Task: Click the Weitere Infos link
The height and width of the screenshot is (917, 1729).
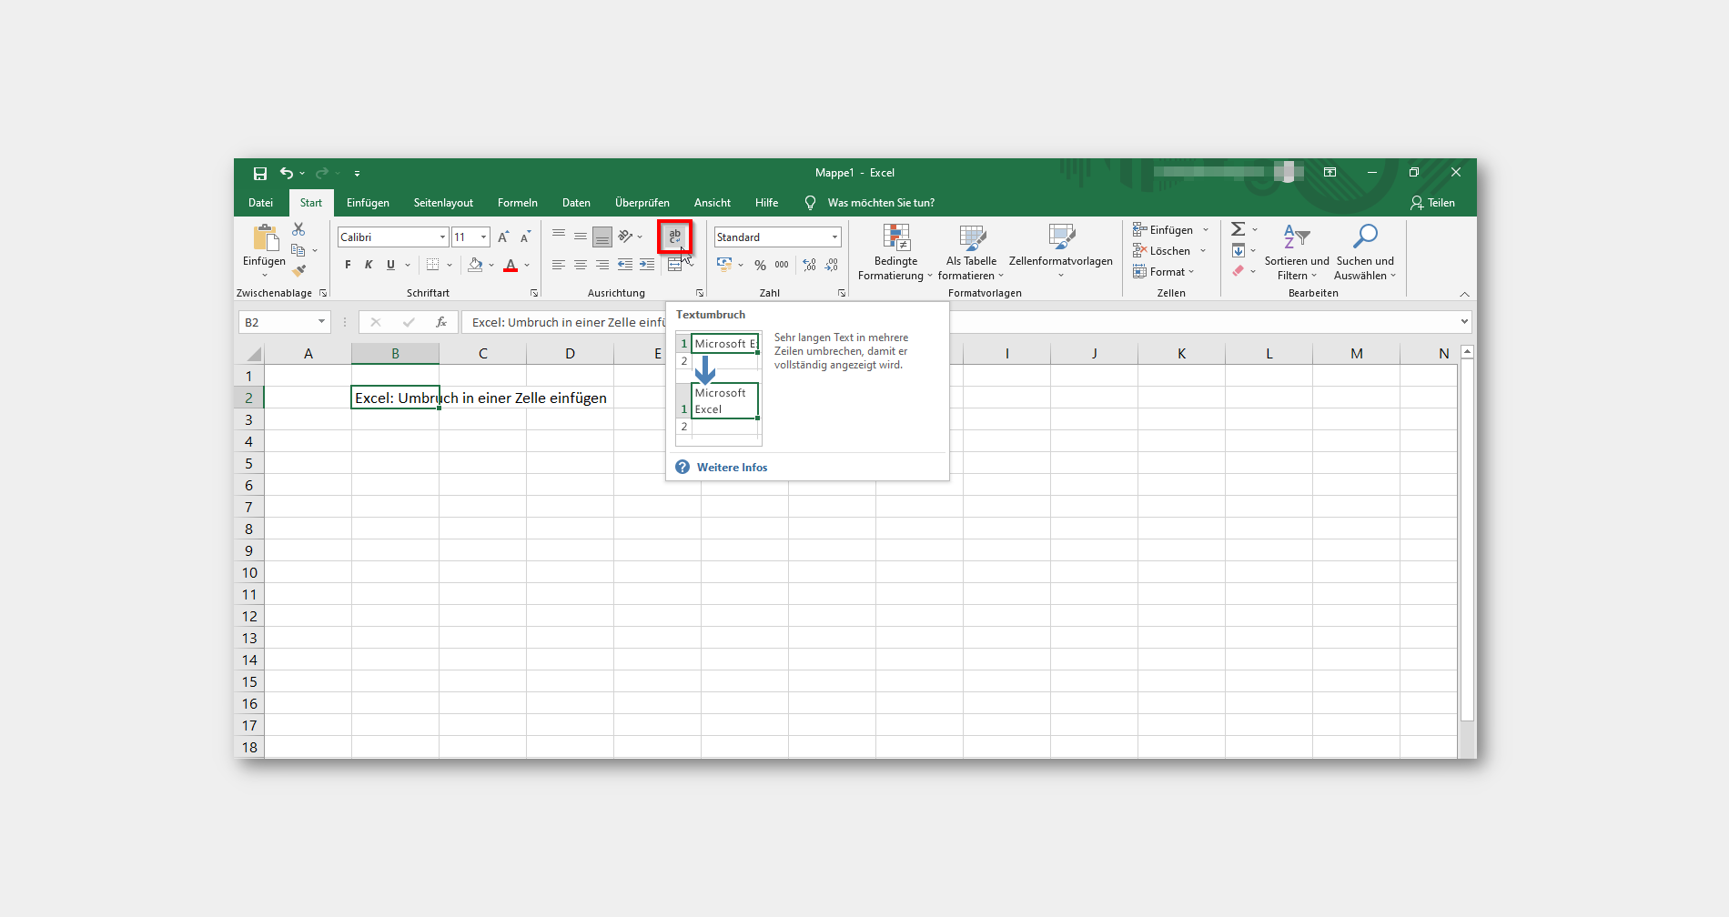Action: point(733,468)
